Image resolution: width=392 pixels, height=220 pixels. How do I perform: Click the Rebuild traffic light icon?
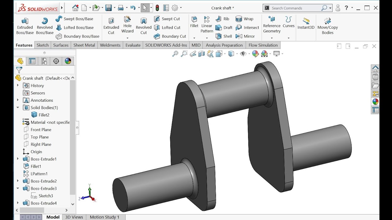[x=157, y=8]
